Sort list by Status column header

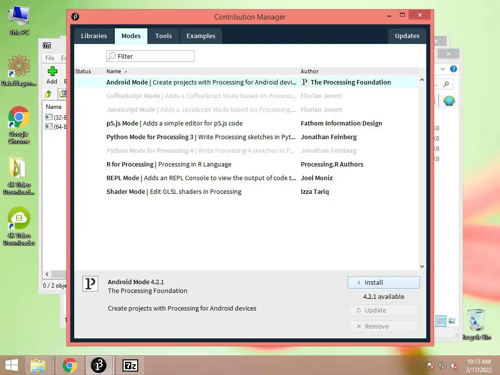tap(83, 71)
